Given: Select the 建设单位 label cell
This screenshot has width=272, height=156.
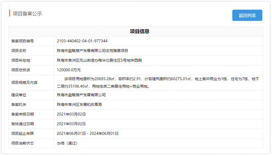Looking at the screenshot, I should coord(31,95).
